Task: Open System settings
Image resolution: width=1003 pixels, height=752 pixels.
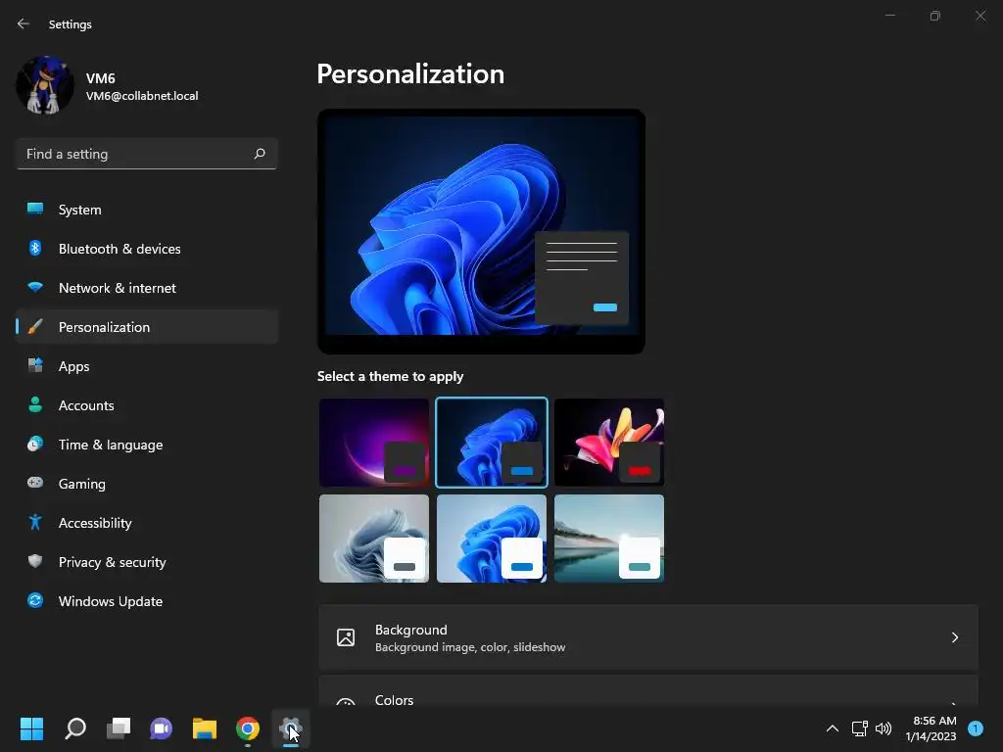Action: pyautogui.click(x=147, y=210)
